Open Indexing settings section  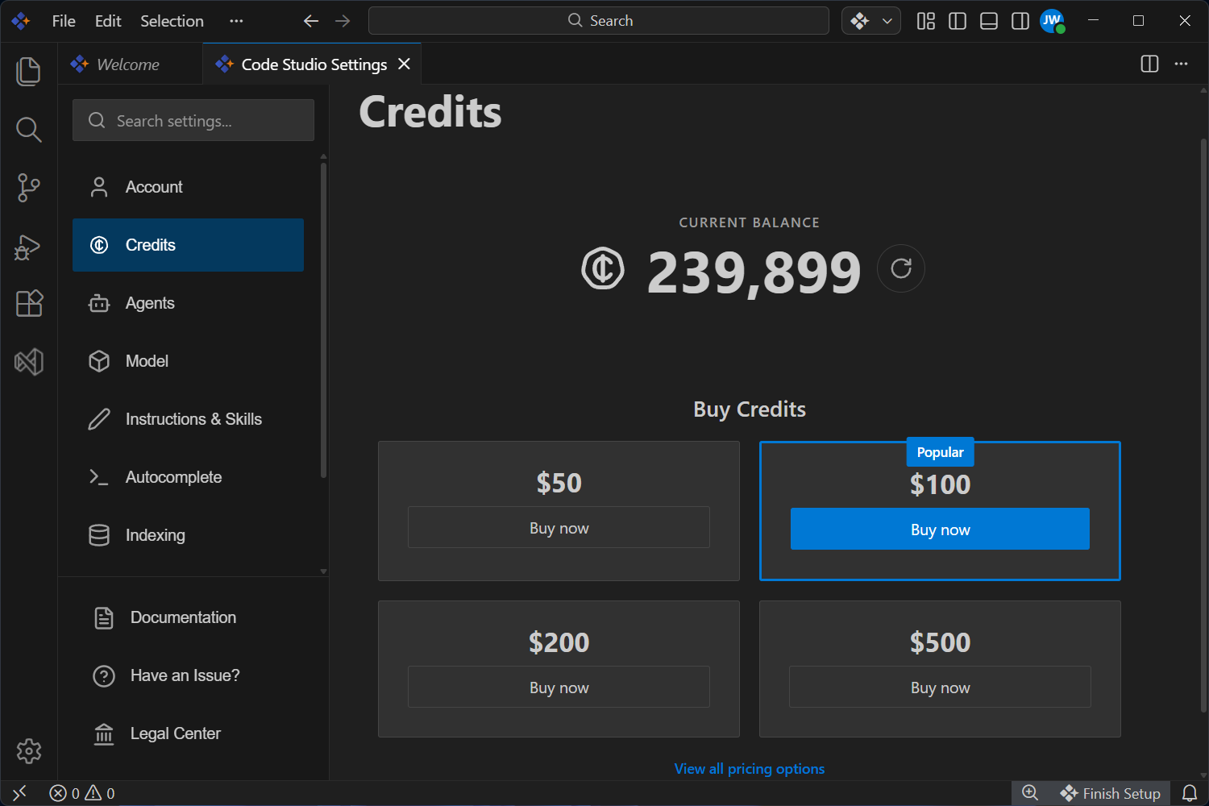[188, 535]
